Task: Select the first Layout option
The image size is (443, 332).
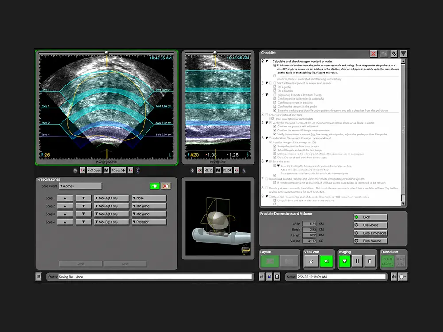Action: coord(270,261)
